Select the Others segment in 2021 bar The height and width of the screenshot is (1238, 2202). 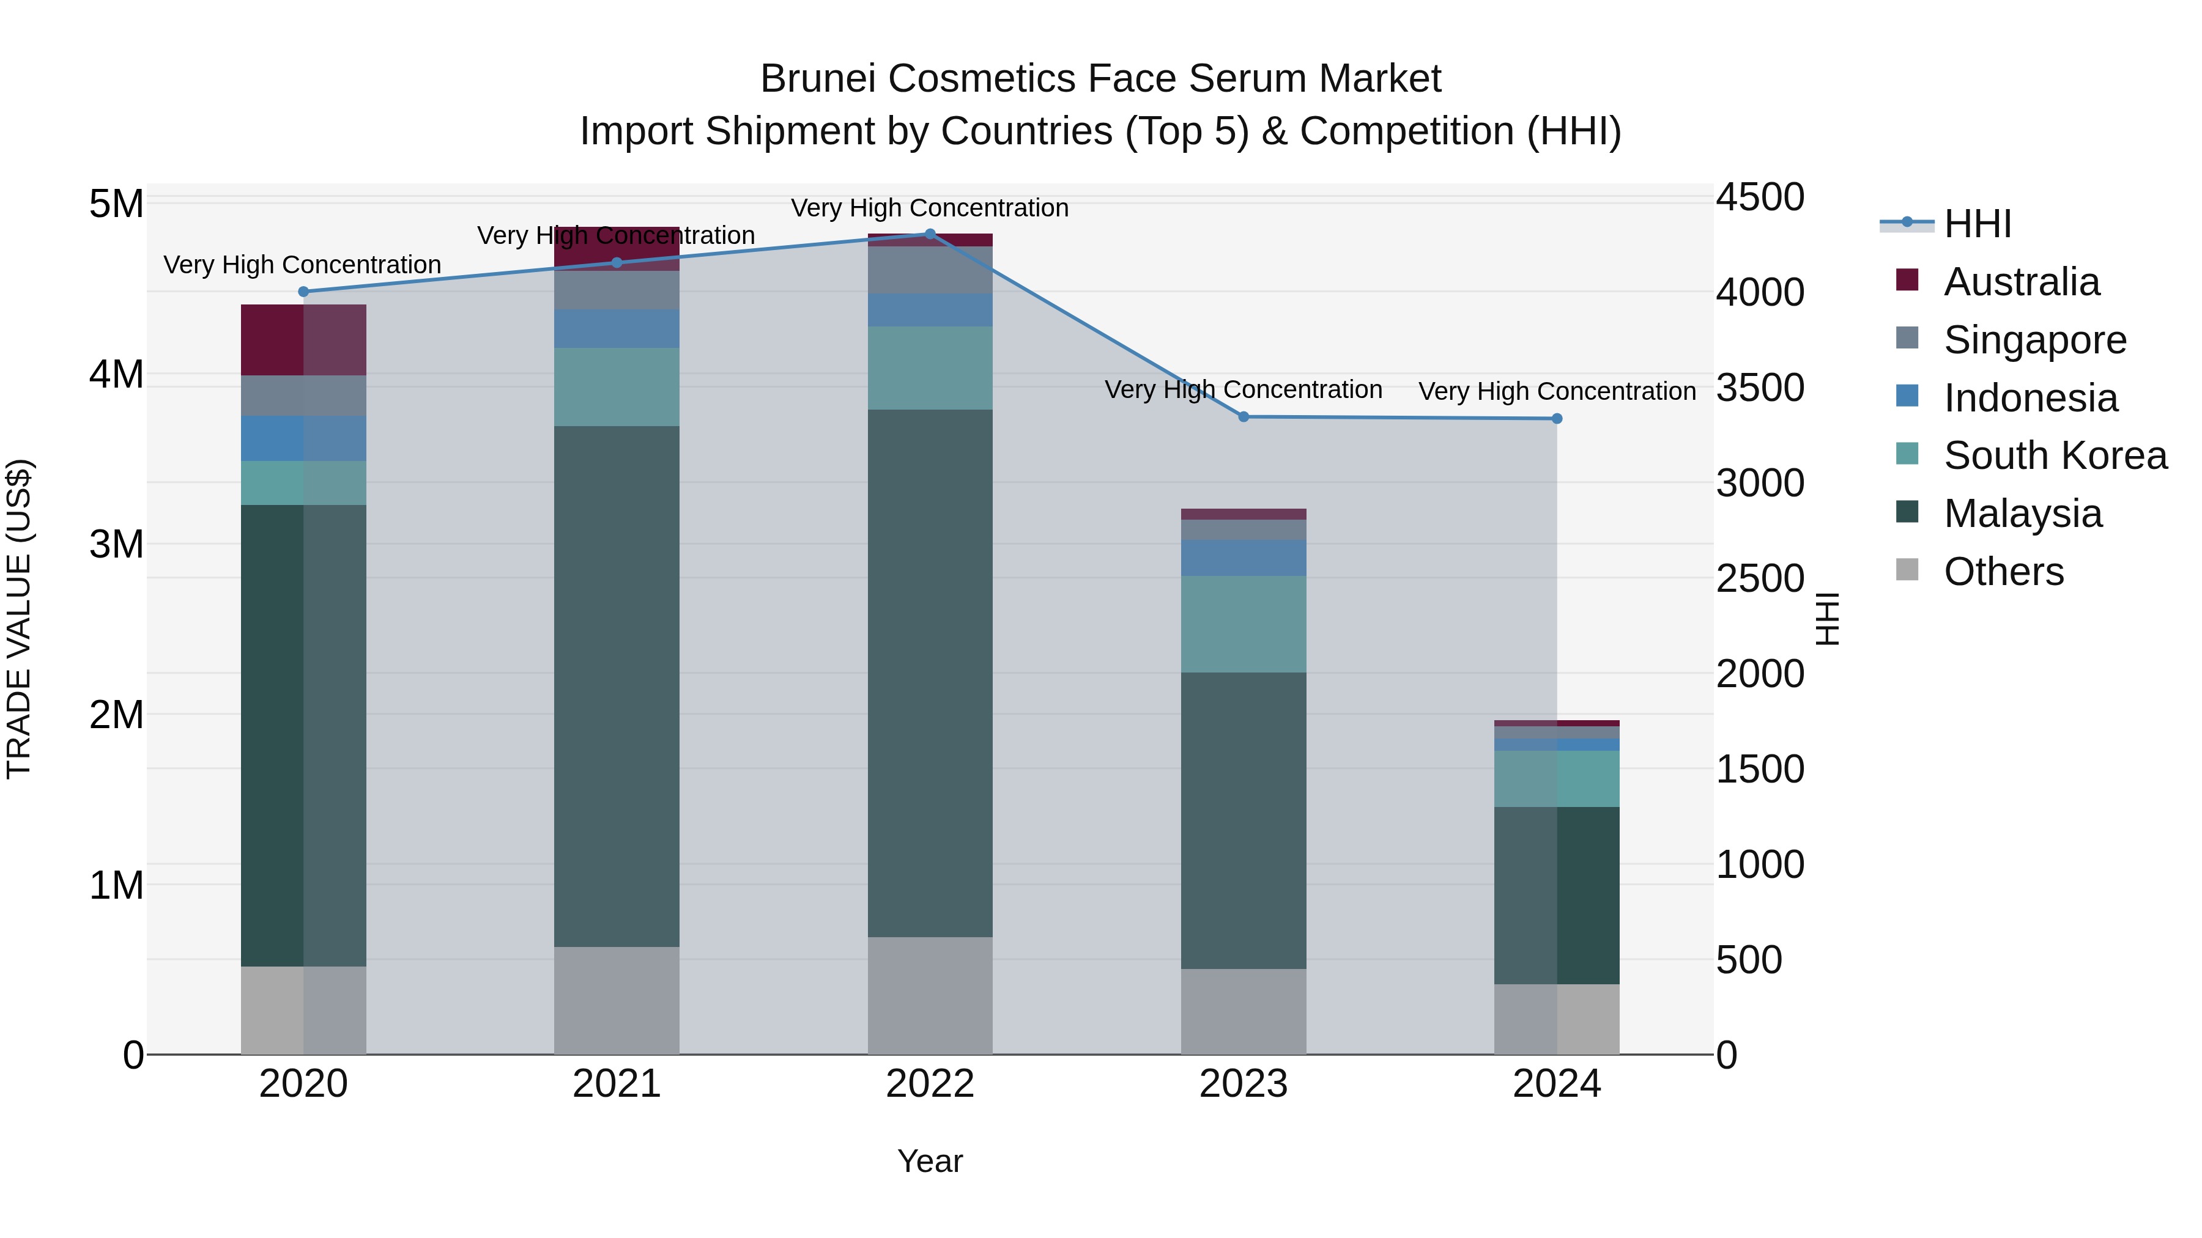tap(617, 1000)
